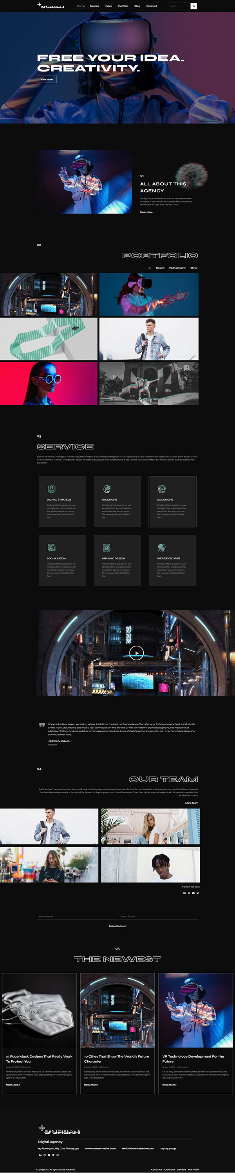Open the denim jacket team member photo
The image size is (235, 1173).
click(49, 826)
